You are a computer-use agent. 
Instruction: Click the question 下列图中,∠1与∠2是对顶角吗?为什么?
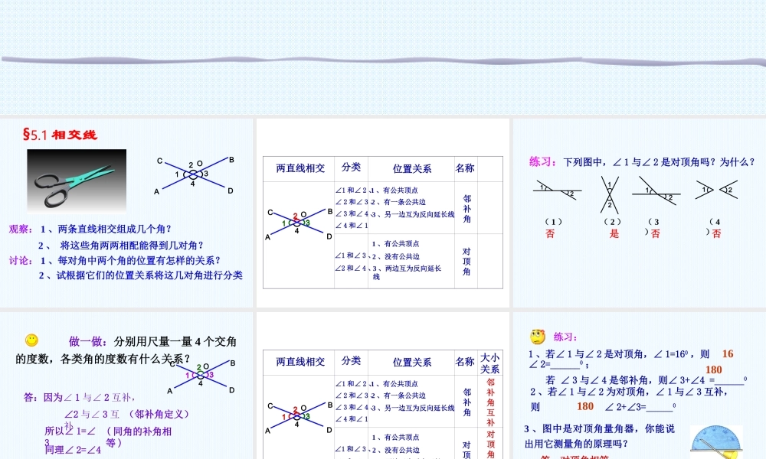coord(659,162)
